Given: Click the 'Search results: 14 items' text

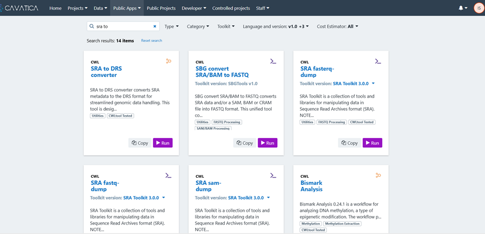Looking at the screenshot, I should click(x=110, y=40).
